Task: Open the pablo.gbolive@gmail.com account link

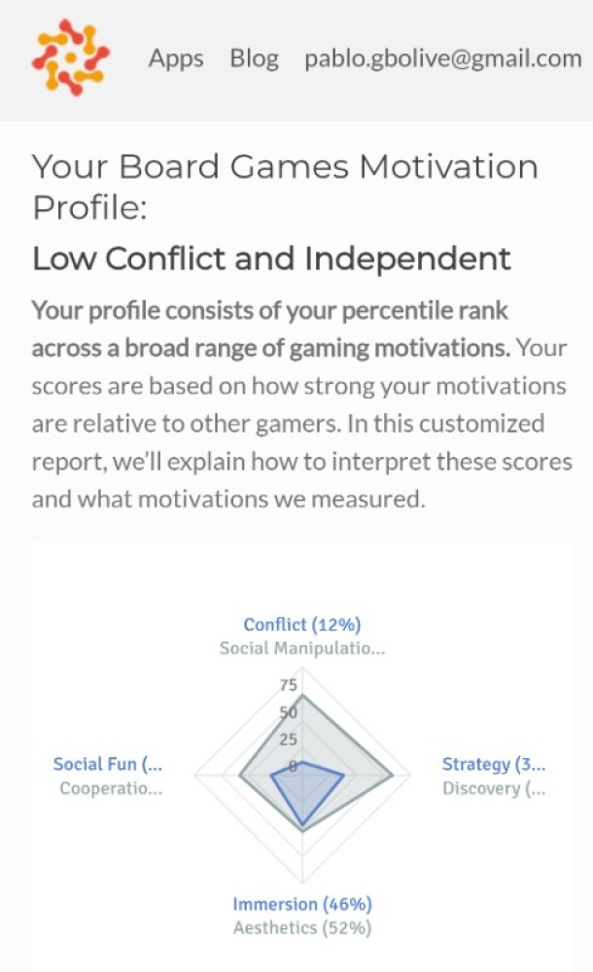Action: tap(442, 58)
